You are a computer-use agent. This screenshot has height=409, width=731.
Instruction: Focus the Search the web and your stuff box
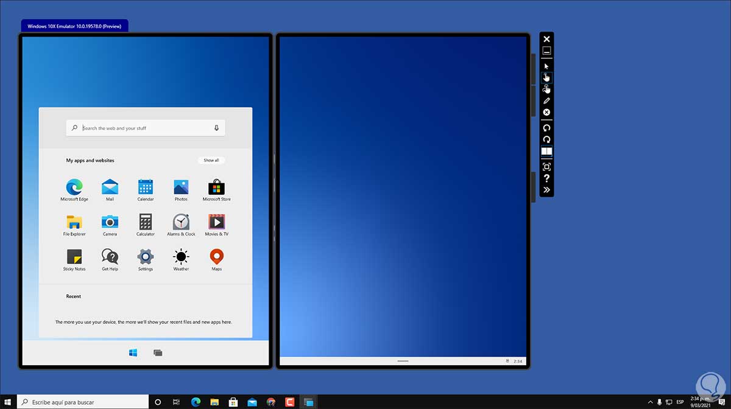(x=146, y=128)
